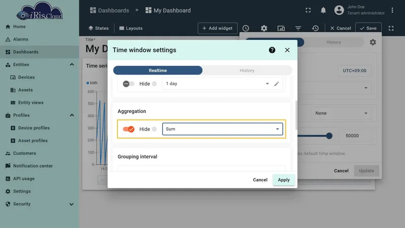The image size is (405, 228).
Task: Open gear settings in background time window panel
Action: pyautogui.click(x=373, y=42)
